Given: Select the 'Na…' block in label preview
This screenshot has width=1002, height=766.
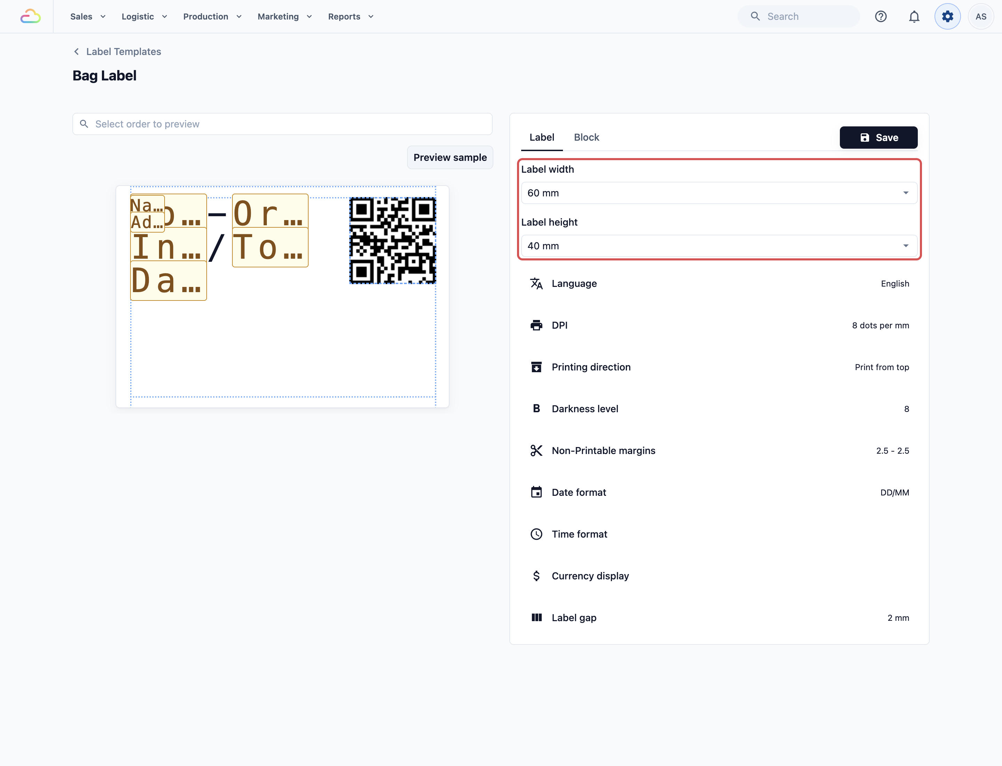Looking at the screenshot, I should tap(147, 204).
